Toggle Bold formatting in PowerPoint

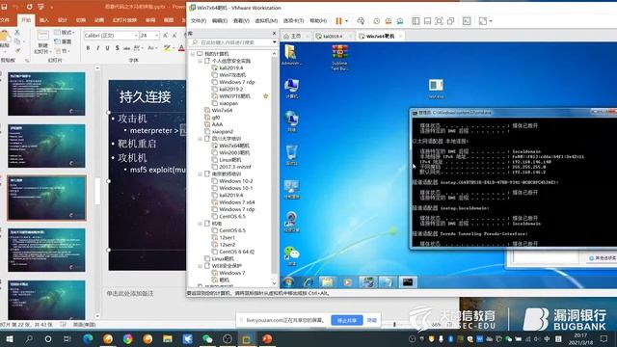tap(88, 48)
